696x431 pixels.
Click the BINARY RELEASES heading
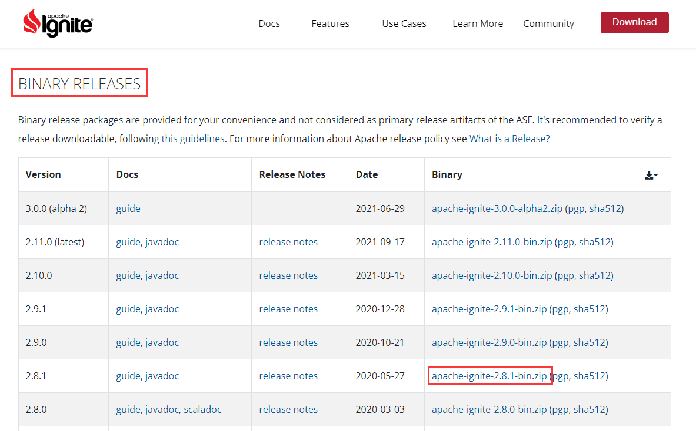79,84
